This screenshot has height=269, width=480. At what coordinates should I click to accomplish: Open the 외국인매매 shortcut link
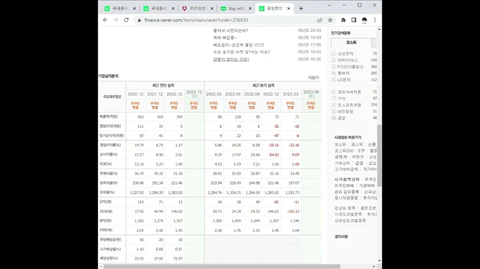click(344, 186)
